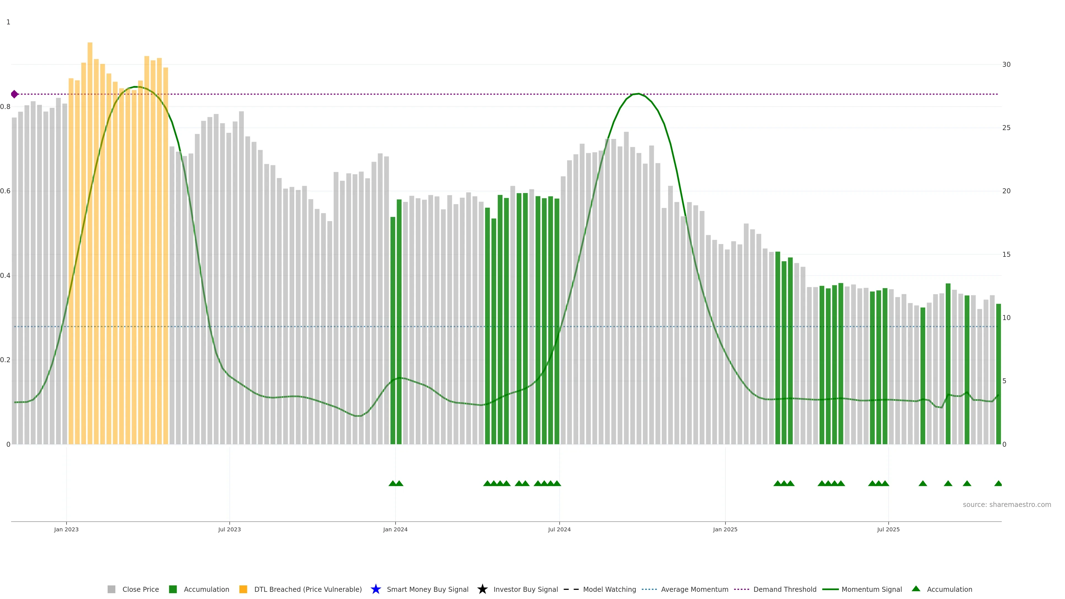Image resolution: width=1065 pixels, height=599 pixels.
Task: Click the dotted Average Momentum legend line icon
Action: pos(649,589)
